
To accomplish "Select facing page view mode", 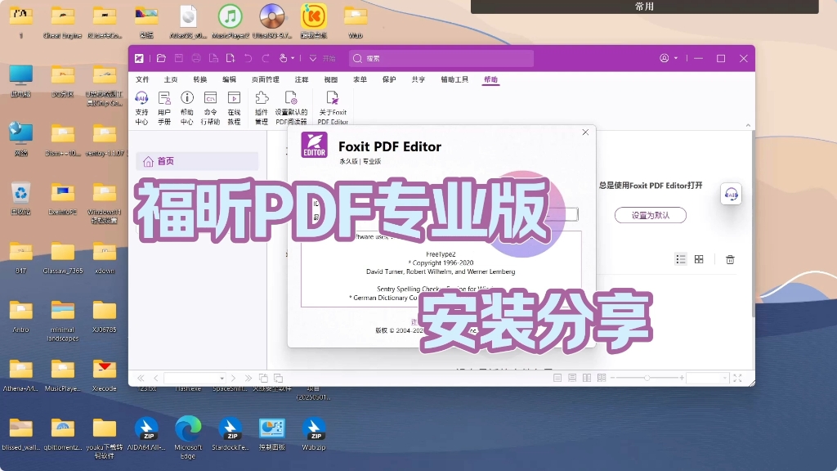I will tap(587, 378).
